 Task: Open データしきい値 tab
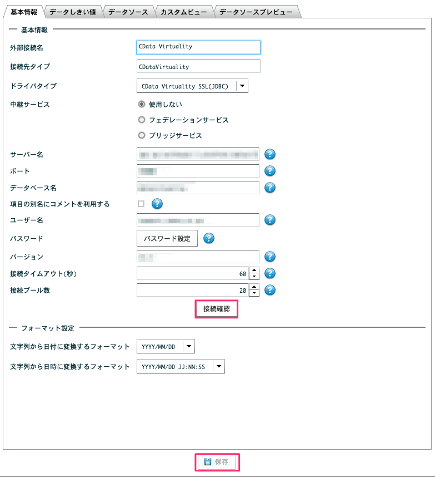pos(73,12)
